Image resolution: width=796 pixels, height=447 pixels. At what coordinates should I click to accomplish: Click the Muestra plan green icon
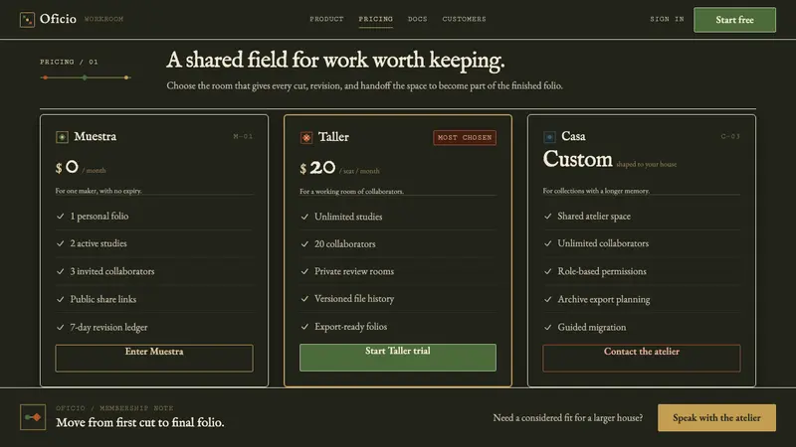click(x=62, y=137)
